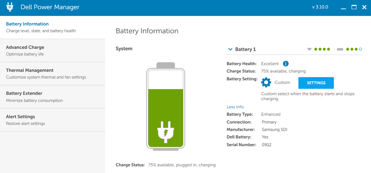
Task: Click the 'Custom' battery setting label
Action: coord(282,82)
